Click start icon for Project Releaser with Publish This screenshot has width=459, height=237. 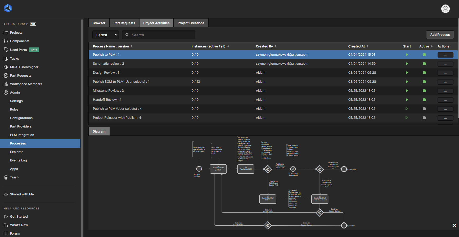pyautogui.click(x=407, y=118)
